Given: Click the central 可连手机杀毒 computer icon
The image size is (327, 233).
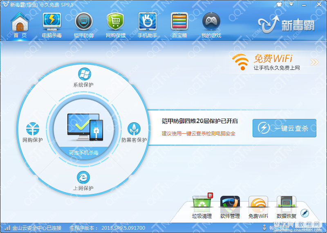Looking at the screenshot, I should pos(85,127).
